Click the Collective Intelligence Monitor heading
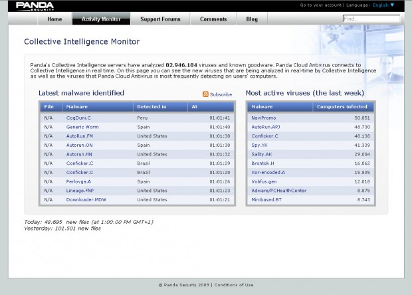Image resolution: width=412 pixels, height=295 pixels. coord(82,41)
